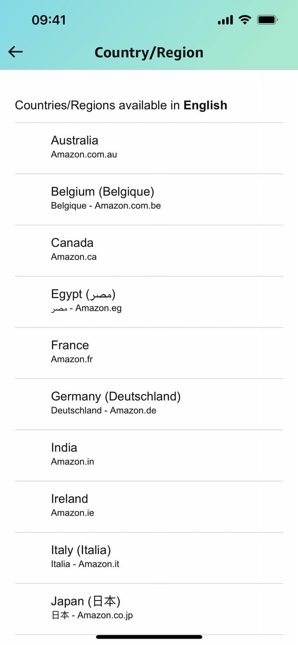The width and height of the screenshot is (298, 645).
Task: Tap the Wi-Fi status icon
Action: (x=244, y=20)
